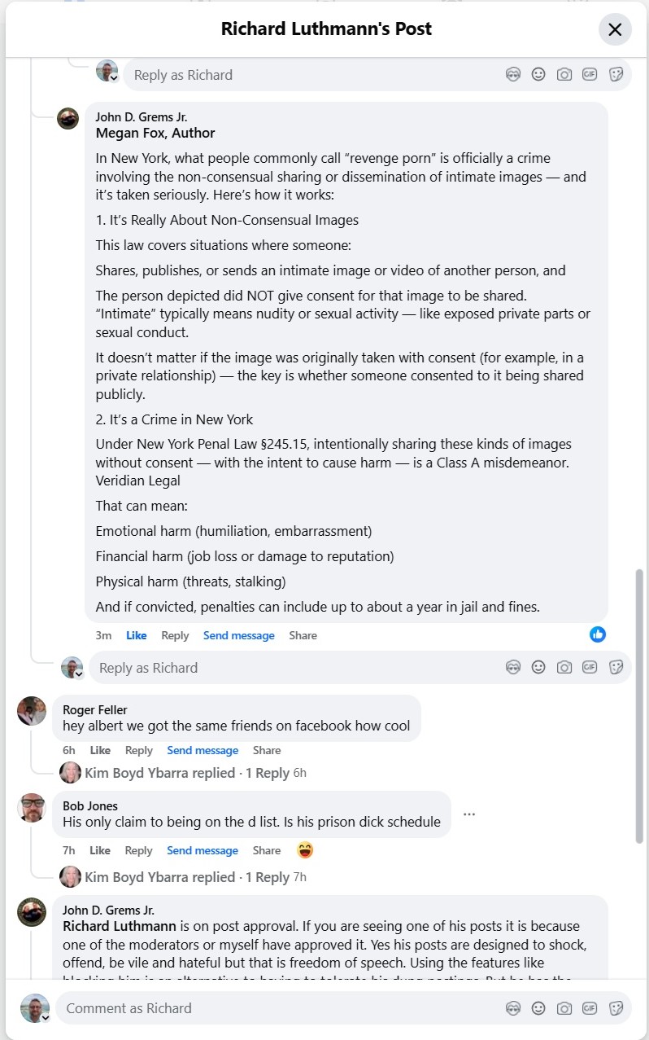Open the three-dot menu on Bob Jones comment
The image size is (649, 1040).
pos(468,814)
